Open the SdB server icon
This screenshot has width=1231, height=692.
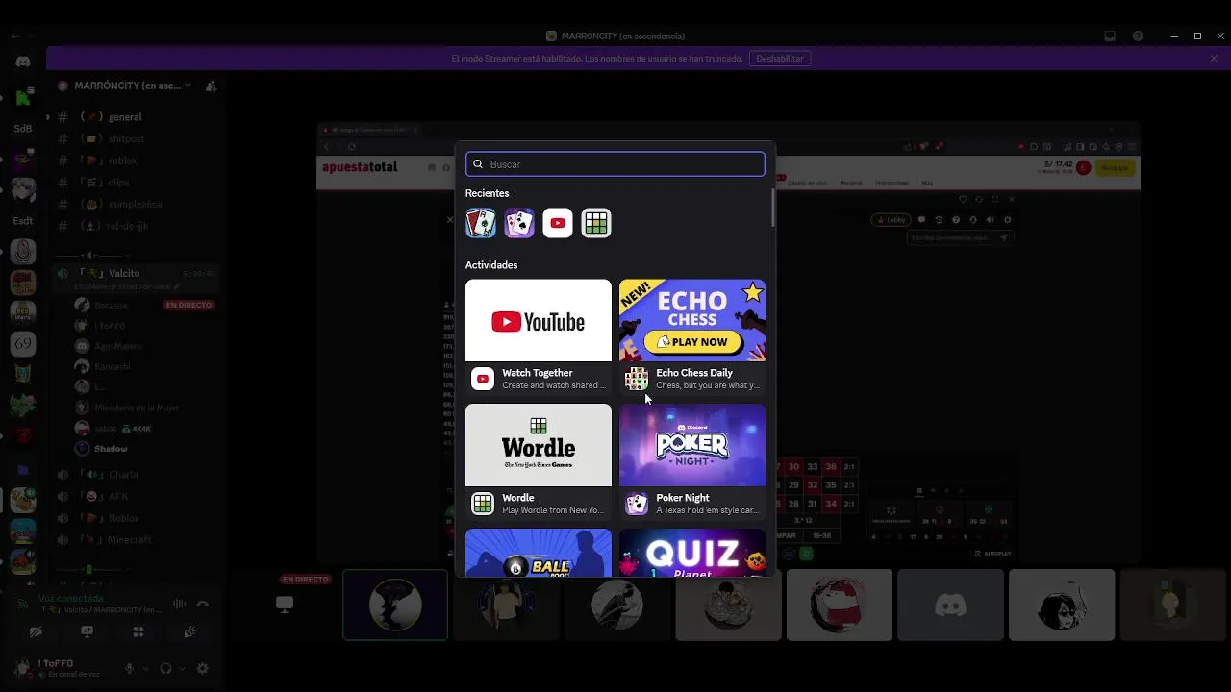click(23, 128)
